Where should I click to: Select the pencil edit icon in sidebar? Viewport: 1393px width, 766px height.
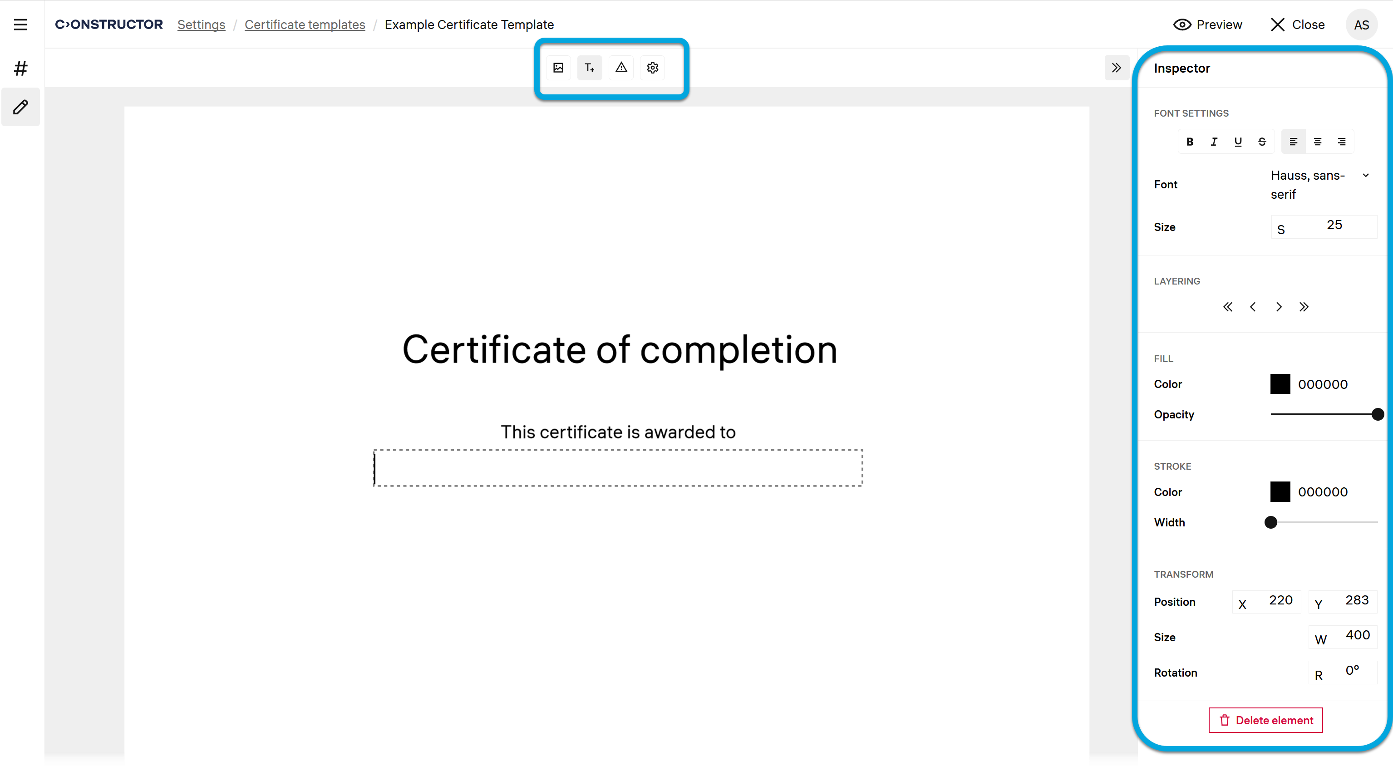click(20, 107)
